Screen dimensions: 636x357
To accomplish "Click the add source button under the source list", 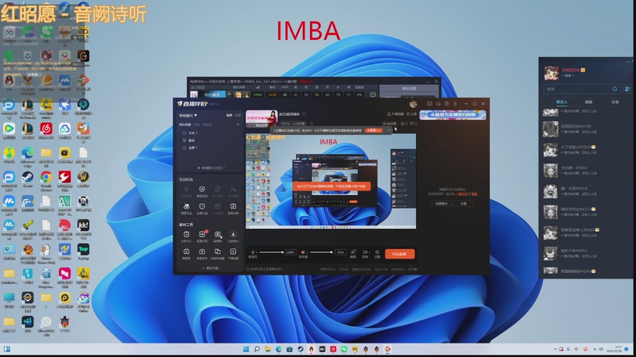I will click(210, 167).
